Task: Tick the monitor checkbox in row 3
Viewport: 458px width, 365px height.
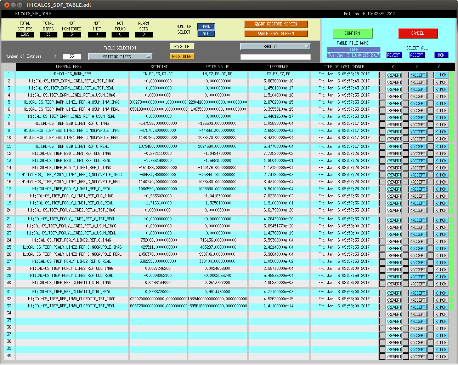Action: 430,89
